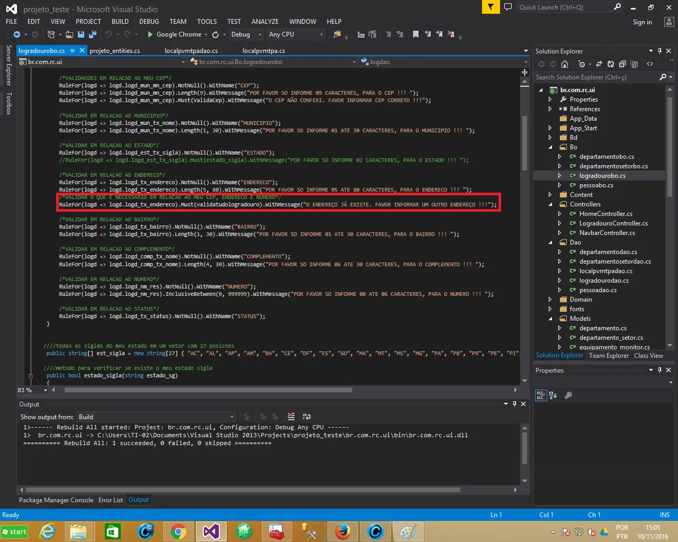Switch to the projeto_entities.cs tab

(115, 51)
